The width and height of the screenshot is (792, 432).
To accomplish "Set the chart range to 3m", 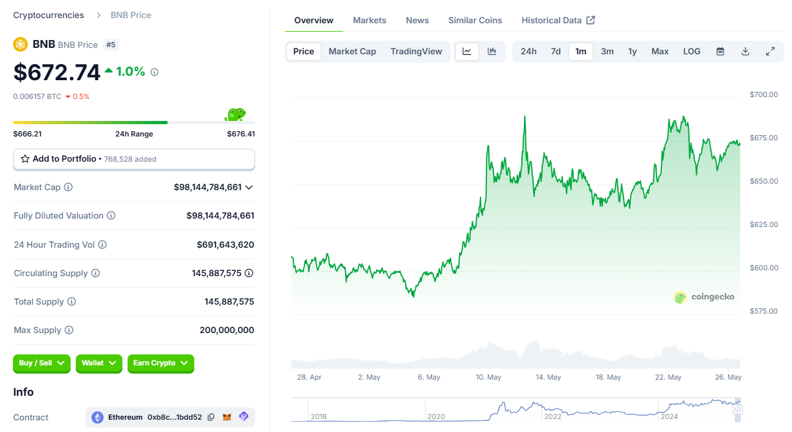I will pos(607,51).
